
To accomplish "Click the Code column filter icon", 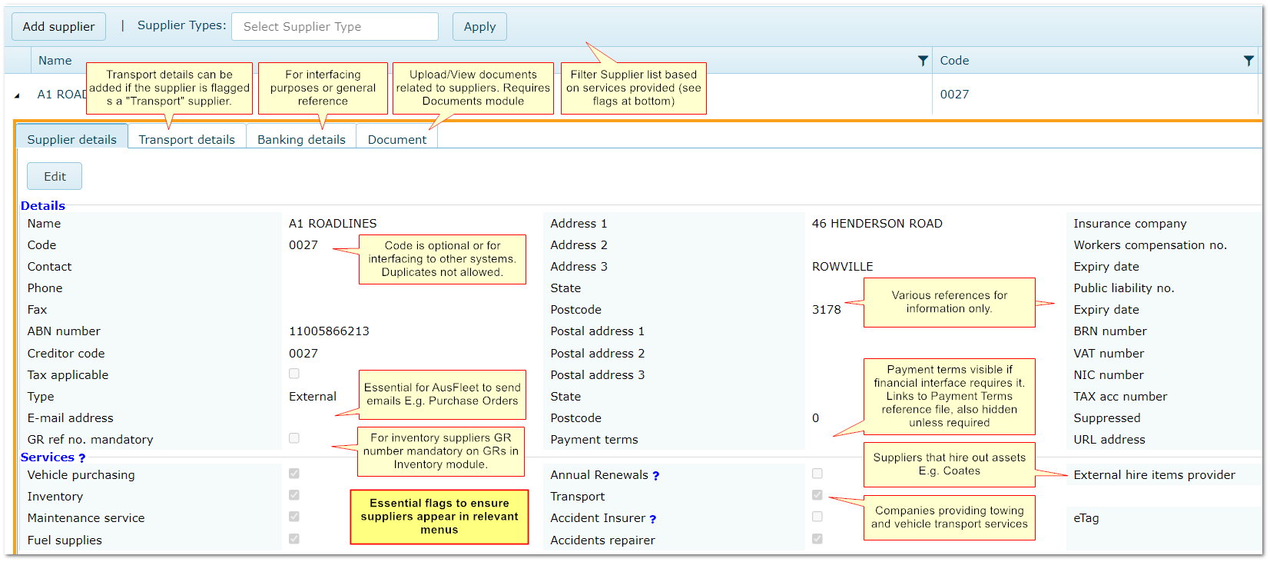I will tap(1248, 61).
